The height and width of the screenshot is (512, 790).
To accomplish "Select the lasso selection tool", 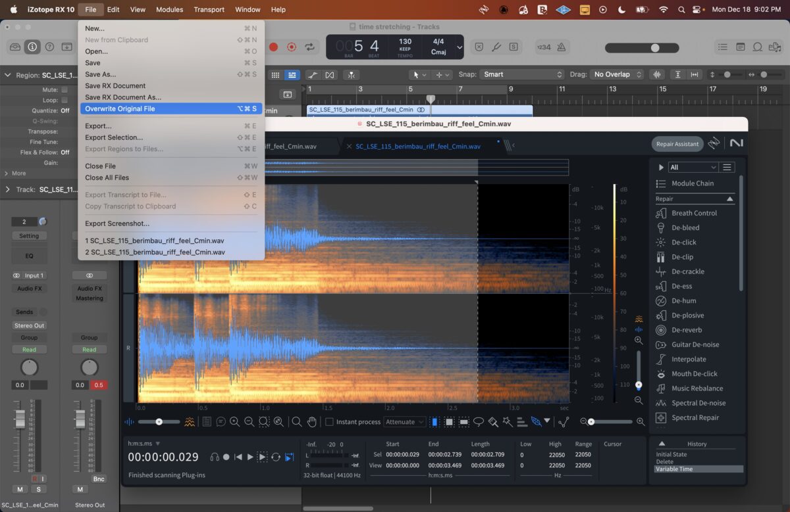I will (x=479, y=421).
